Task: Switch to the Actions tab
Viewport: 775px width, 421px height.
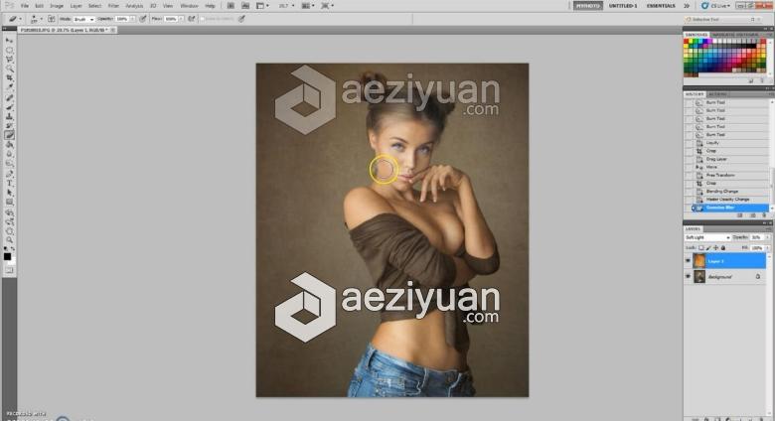Action: (717, 94)
